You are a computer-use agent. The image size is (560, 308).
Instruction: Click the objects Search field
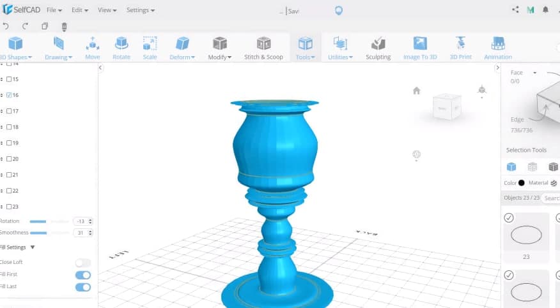click(x=550, y=198)
